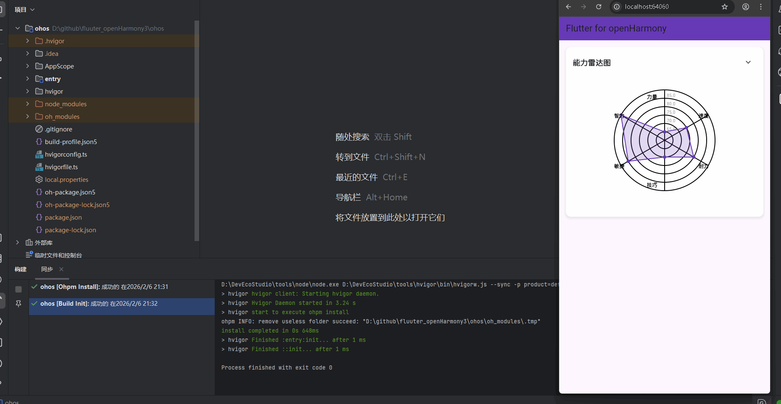Click 导航栏 hint text
This screenshot has width=781, height=404.
[x=348, y=197]
